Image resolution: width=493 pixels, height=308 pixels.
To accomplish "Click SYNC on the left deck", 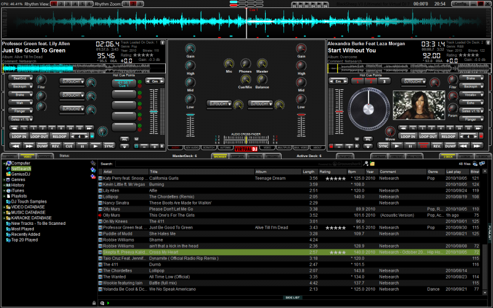I will point(109,146).
